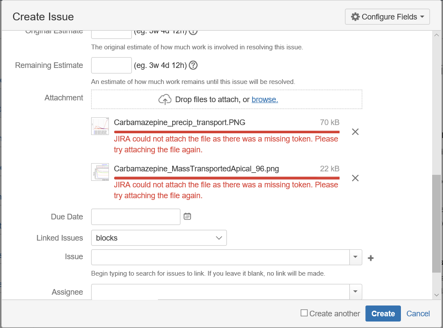Screen dimensions: 443x328
Task: Remove Carbamazepine_precip_transport.PNG attachment
Action: coord(355,132)
